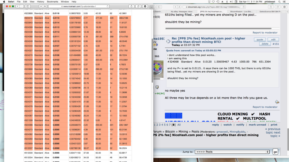The height and width of the screenshot is (162, 289).
Task: Open the Wi-Fi status menu
Action: point(213,2)
